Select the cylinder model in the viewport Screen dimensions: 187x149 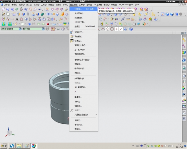(x=59, y=98)
